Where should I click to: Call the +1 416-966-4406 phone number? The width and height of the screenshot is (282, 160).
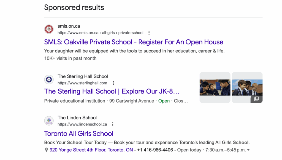click(x=155, y=150)
